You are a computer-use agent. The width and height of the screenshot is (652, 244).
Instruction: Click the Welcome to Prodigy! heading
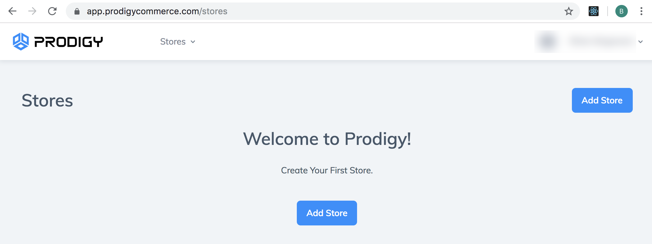[x=327, y=139]
